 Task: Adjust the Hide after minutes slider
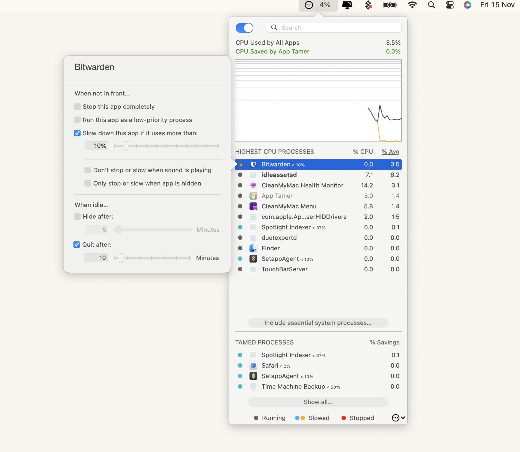[118, 230]
